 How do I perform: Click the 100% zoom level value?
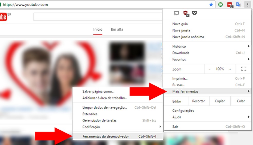pos(220,69)
